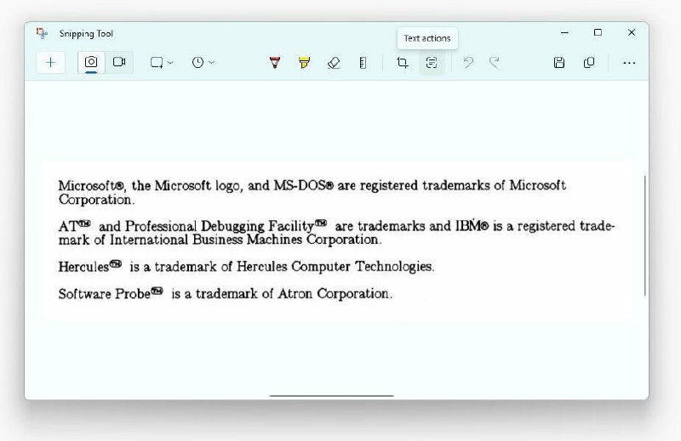The image size is (681, 441).
Task: Click the "Software Probe" text
Action: coord(104,293)
